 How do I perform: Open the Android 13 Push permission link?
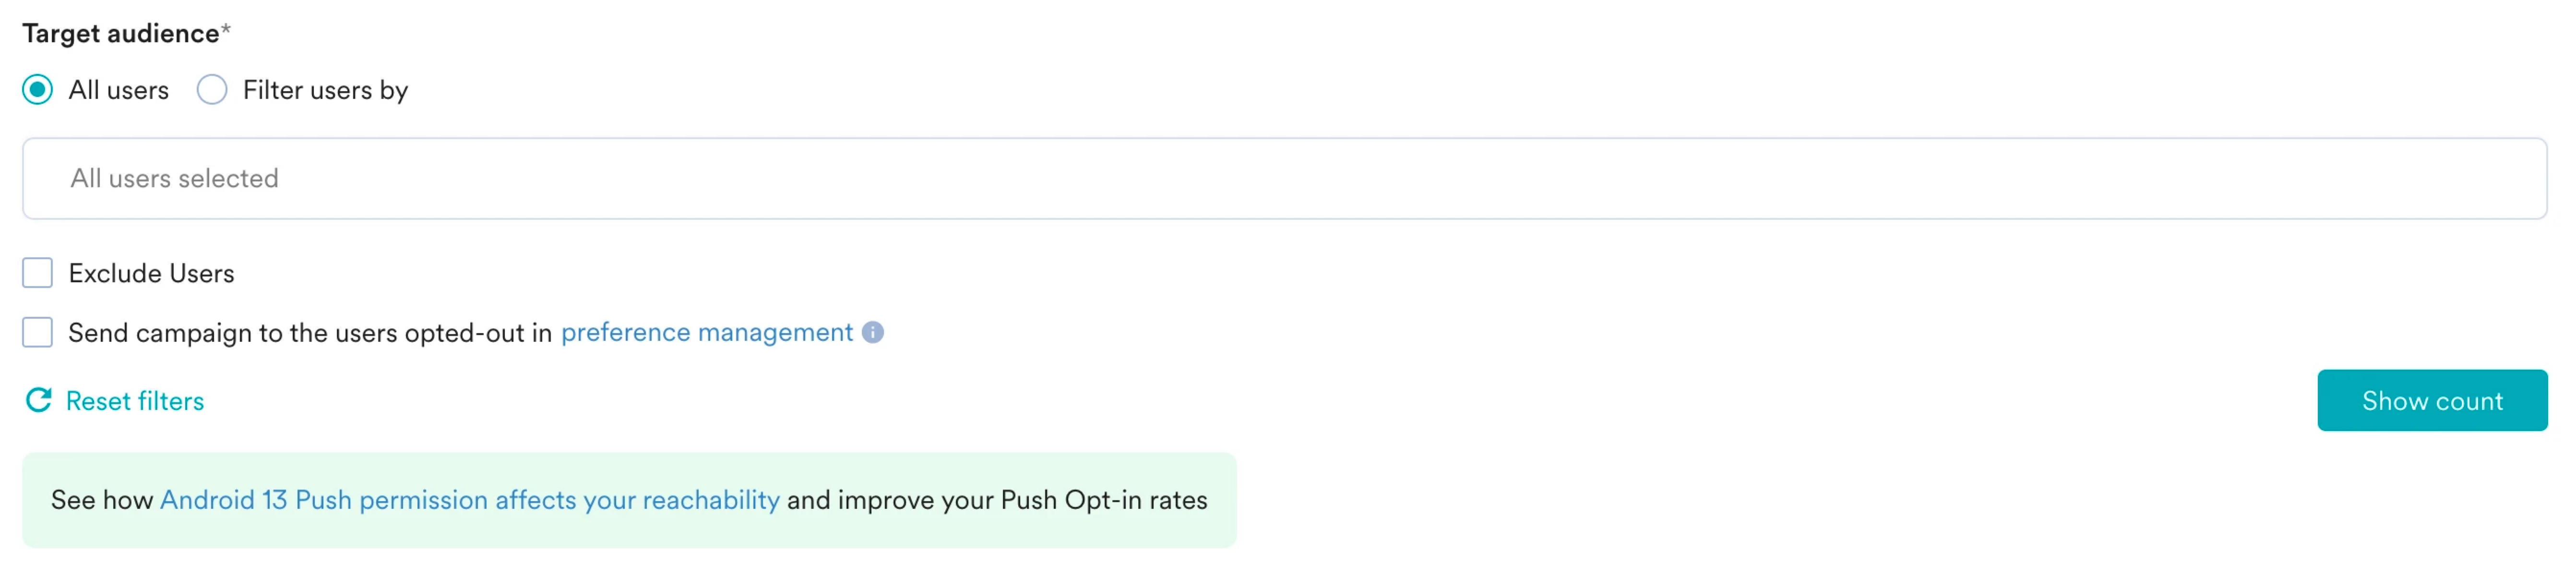coord(469,500)
